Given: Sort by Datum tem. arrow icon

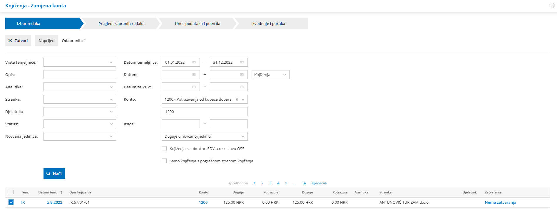Looking at the screenshot, I should [61, 192].
